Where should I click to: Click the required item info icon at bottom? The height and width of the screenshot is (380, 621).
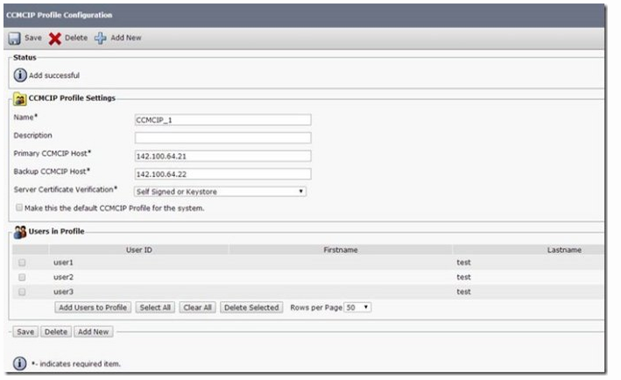click(20, 363)
